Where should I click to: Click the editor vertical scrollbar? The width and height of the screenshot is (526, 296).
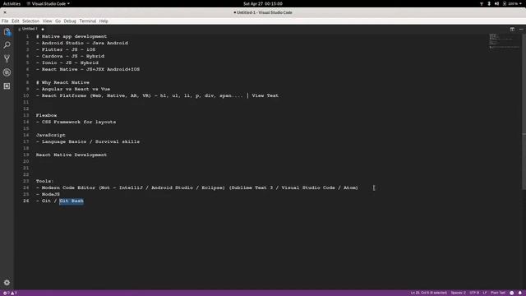(x=524, y=111)
